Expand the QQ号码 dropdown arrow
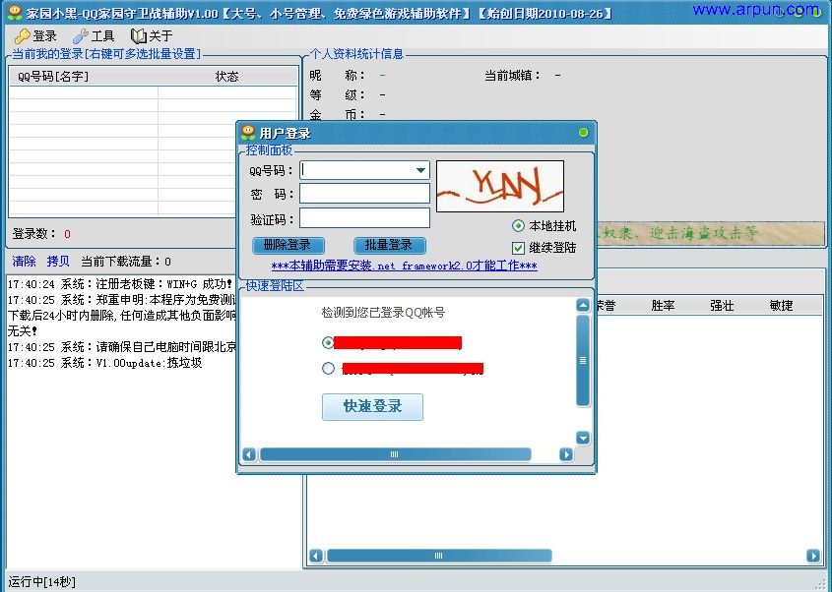 point(420,171)
